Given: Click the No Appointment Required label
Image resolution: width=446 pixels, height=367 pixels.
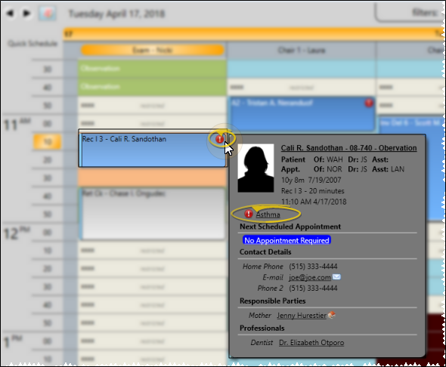Looking at the screenshot, I should point(286,240).
